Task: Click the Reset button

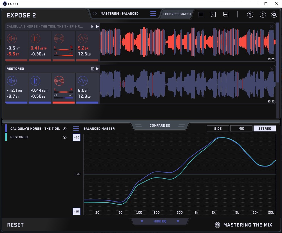Action: 15,225
